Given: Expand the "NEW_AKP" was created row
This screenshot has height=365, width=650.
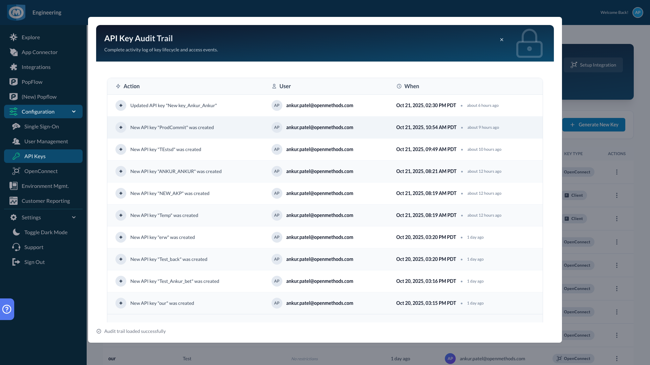Looking at the screenshot, I should (121, 193).
